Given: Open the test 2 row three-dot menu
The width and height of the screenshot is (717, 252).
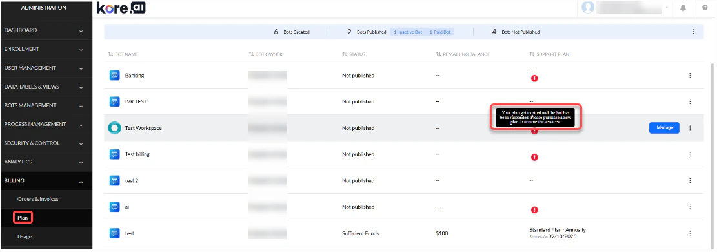Looking at the screenshot, I should (x=690, y=180).
